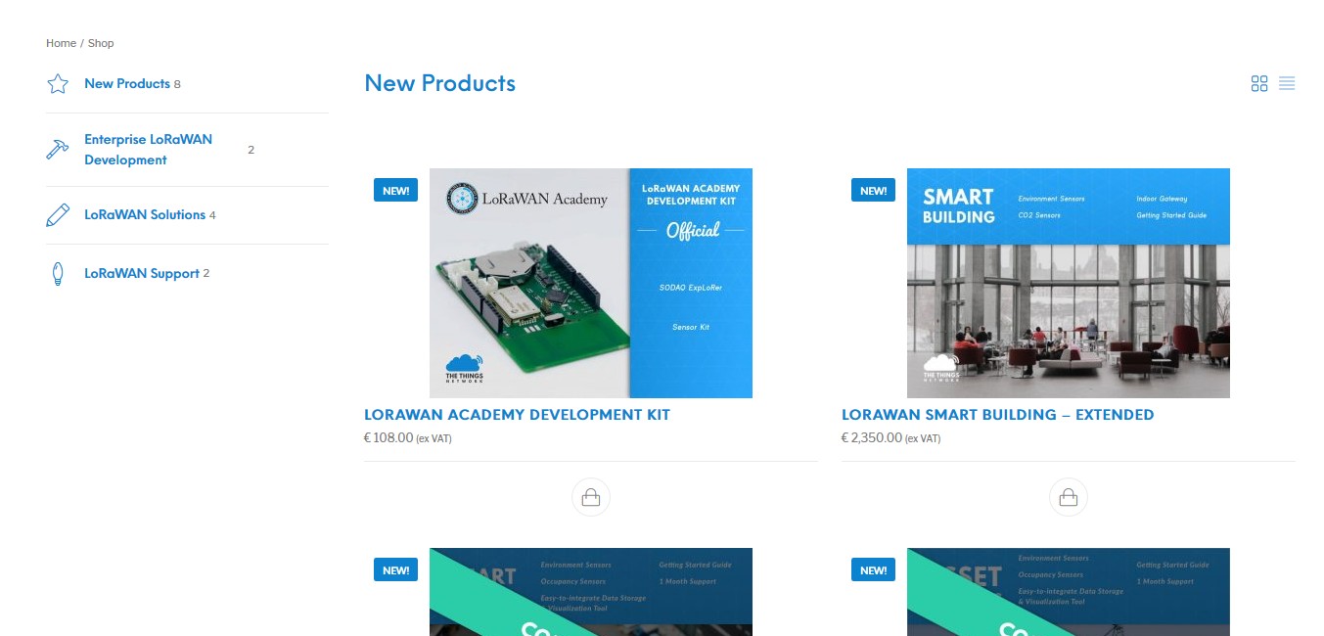Click the LoRaWAN Academy kit product image

click(x=591, y=283)
